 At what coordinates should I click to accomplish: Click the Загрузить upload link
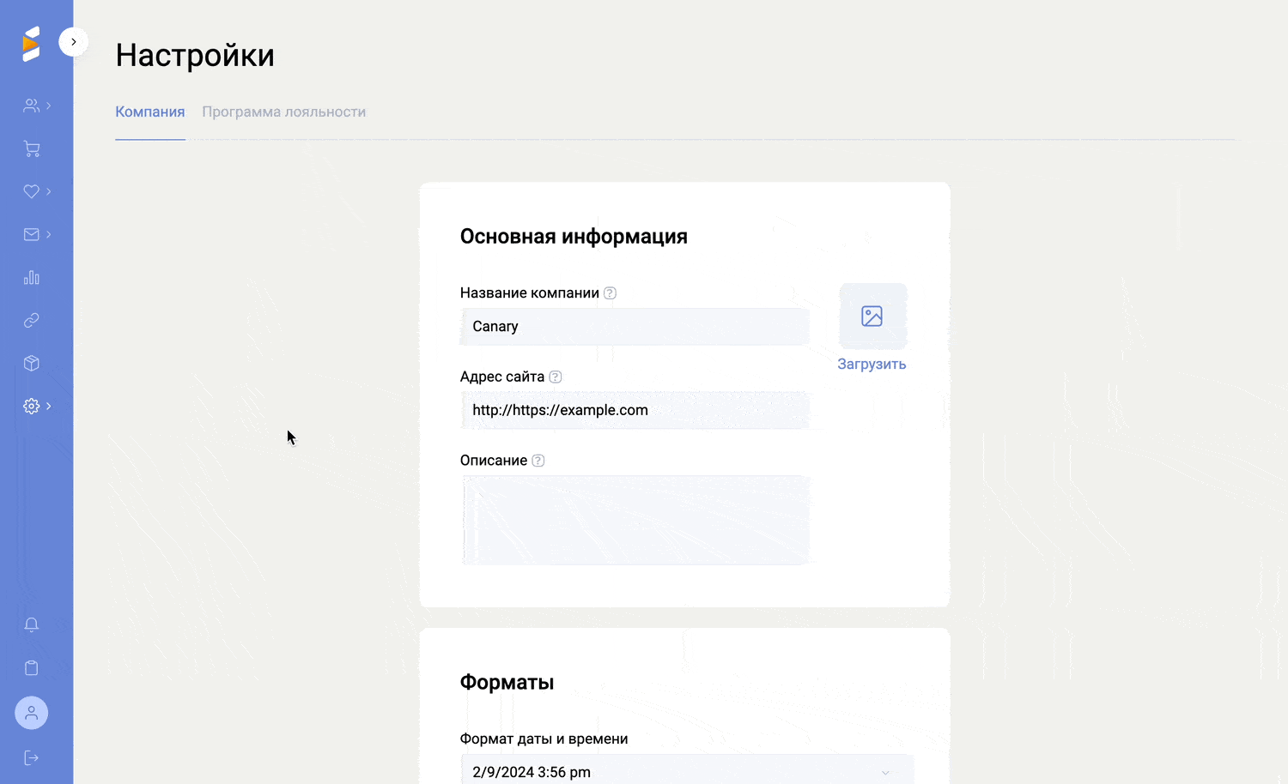872,365
